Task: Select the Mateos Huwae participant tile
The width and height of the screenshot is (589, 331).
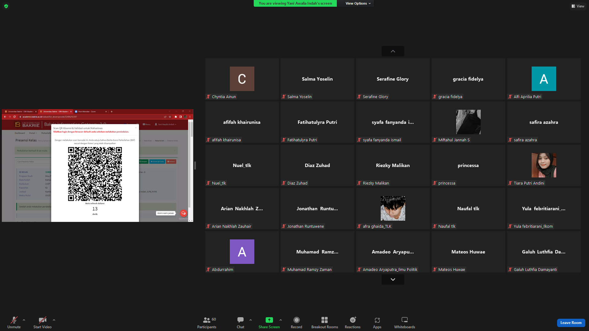Action: point(468,252)
